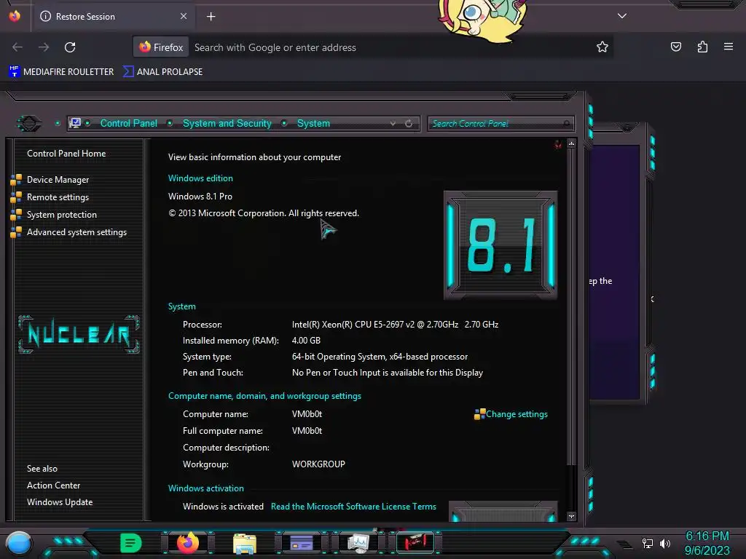Click the WORKGROUP value
This screenshot has width=746, height=559.
tap(318, 464)
